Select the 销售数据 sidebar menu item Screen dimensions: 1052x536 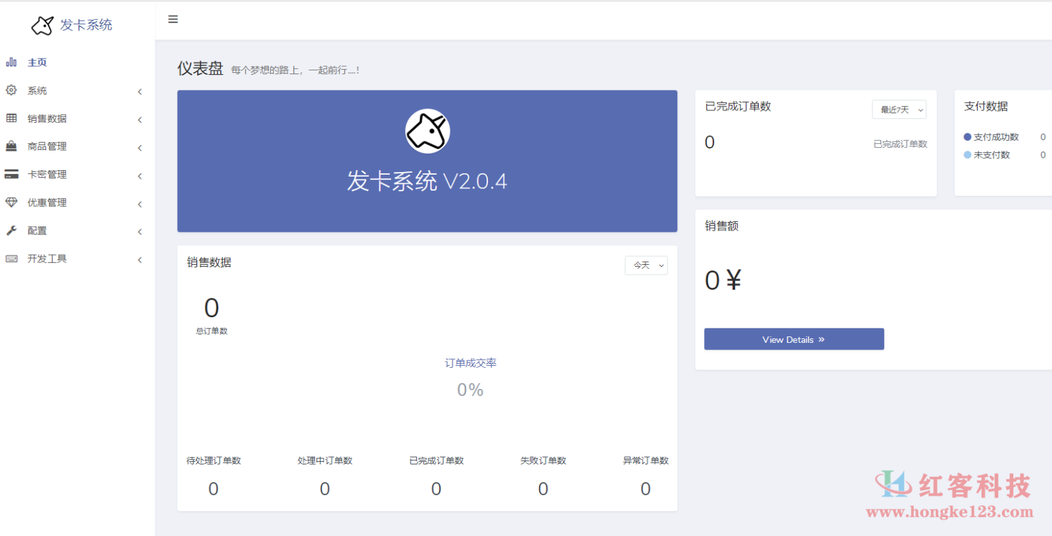tap(47, 119)
